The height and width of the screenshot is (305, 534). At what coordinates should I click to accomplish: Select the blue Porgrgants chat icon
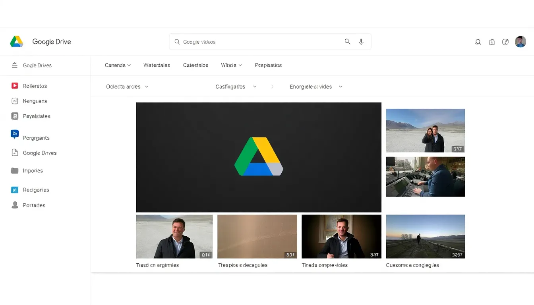[x=15, y=134]
